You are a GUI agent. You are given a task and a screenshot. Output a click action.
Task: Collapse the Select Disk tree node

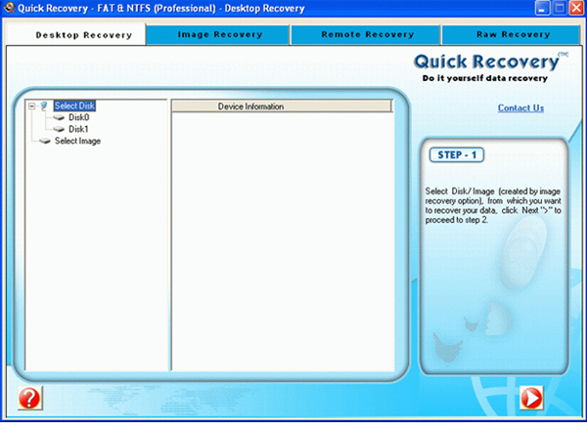click(x=32, y=106)
